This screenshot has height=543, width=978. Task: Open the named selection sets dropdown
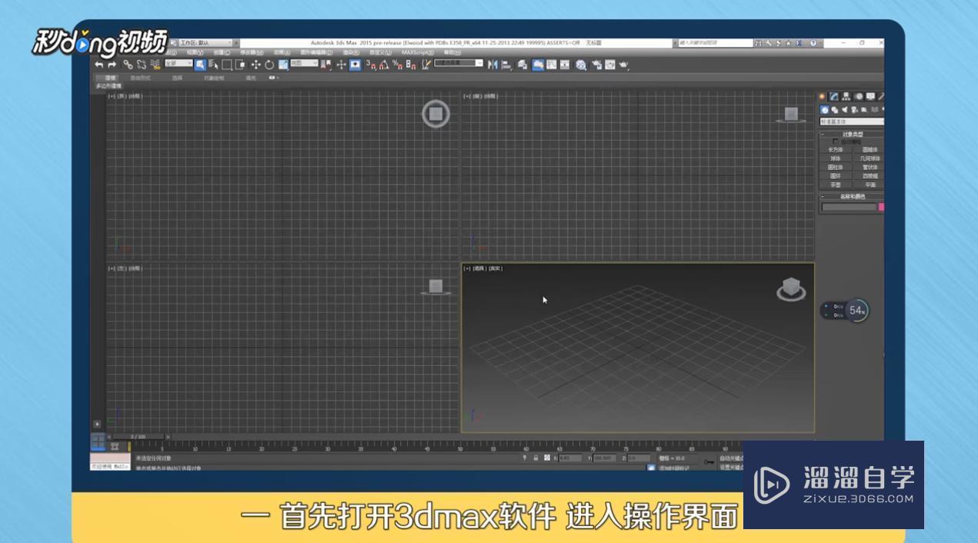coord(459,63)
